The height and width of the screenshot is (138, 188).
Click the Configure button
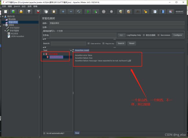coord(178,35)
